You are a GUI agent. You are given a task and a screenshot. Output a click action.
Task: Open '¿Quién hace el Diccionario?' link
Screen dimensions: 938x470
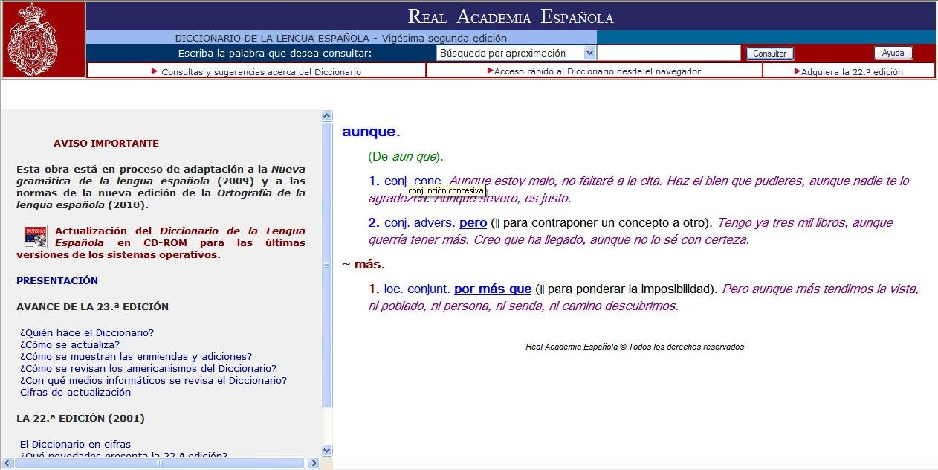tap(87, 332)
